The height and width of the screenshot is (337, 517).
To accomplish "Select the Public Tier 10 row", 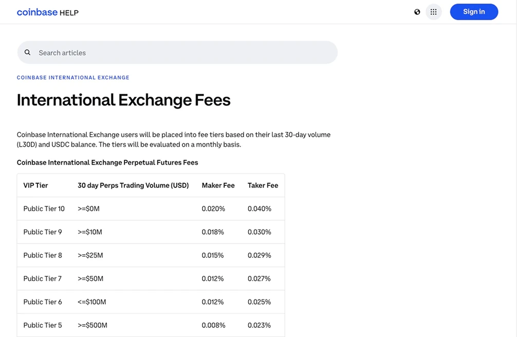I will coord(44,208).
